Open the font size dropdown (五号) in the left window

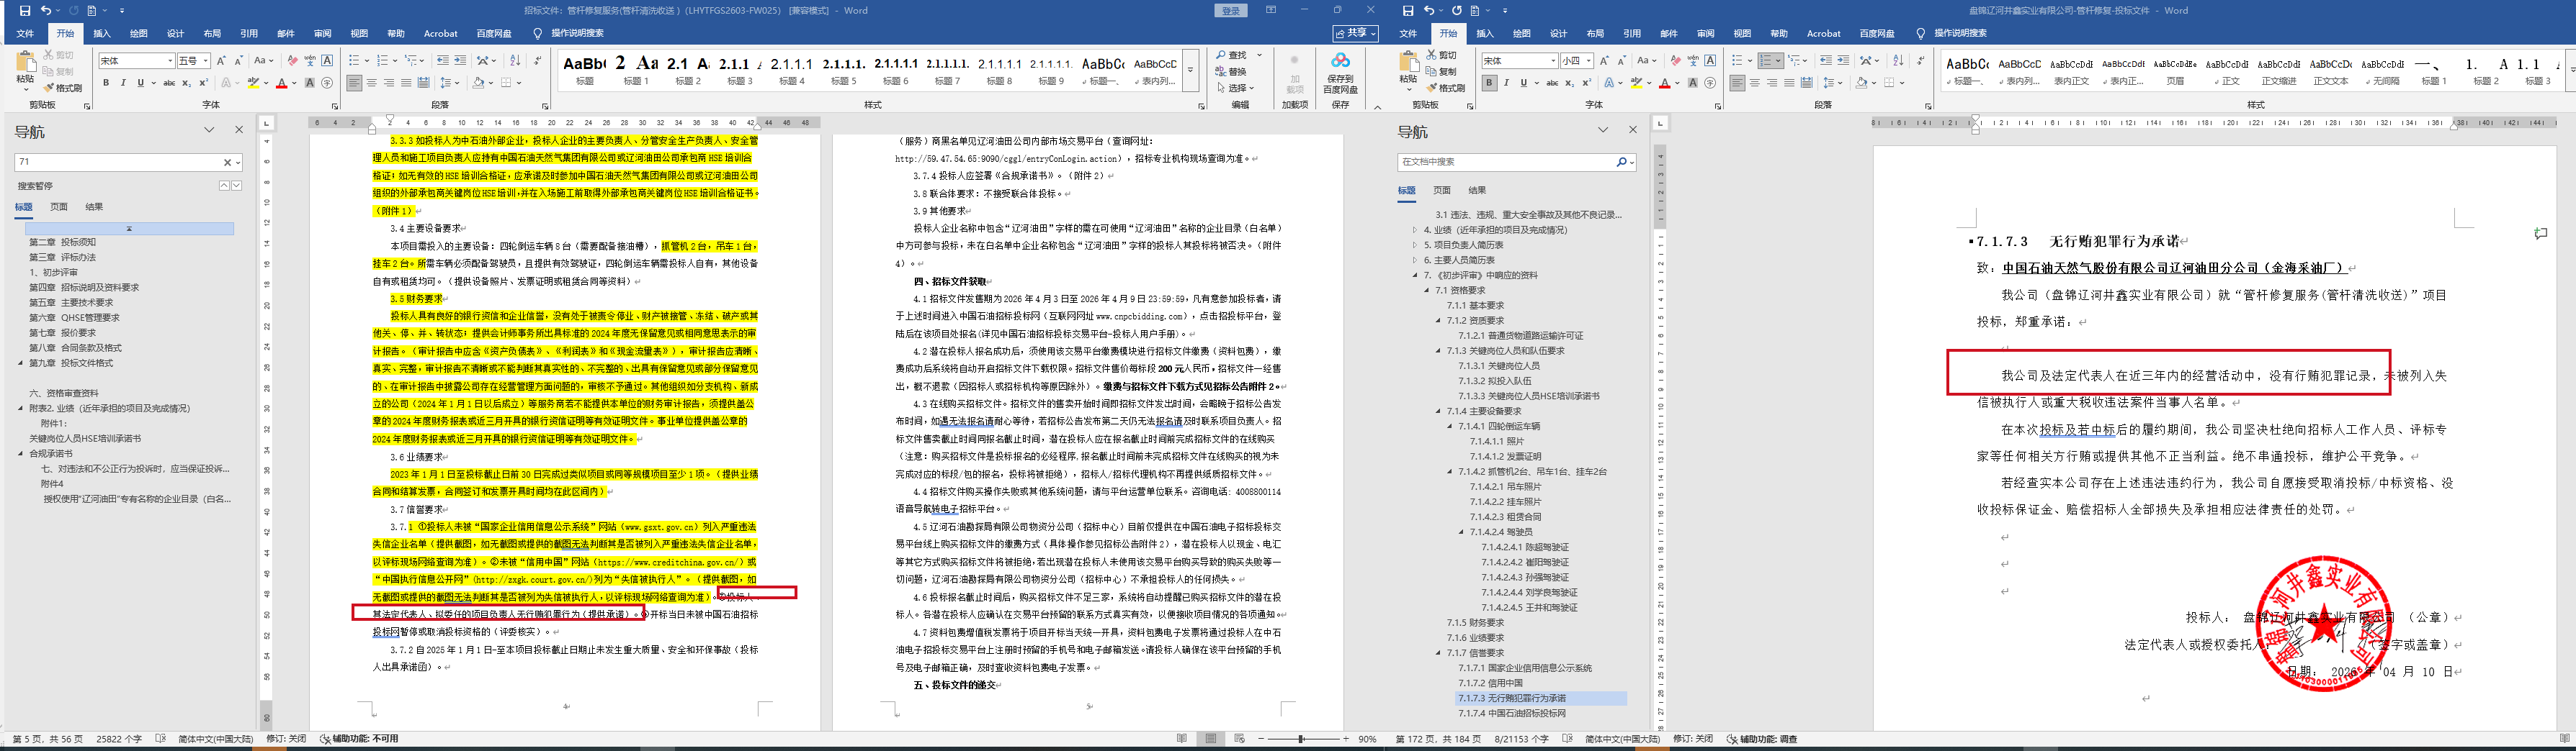point(205,61)
